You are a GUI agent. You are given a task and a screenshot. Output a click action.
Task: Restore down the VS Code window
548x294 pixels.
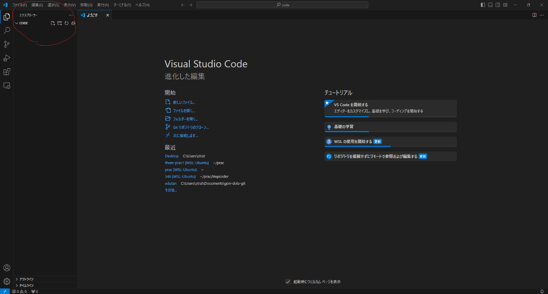coord(528,5)
